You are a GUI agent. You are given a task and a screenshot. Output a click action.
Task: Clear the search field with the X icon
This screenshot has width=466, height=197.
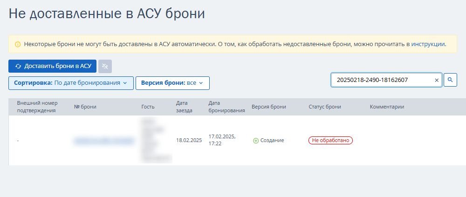coord(437,80)
